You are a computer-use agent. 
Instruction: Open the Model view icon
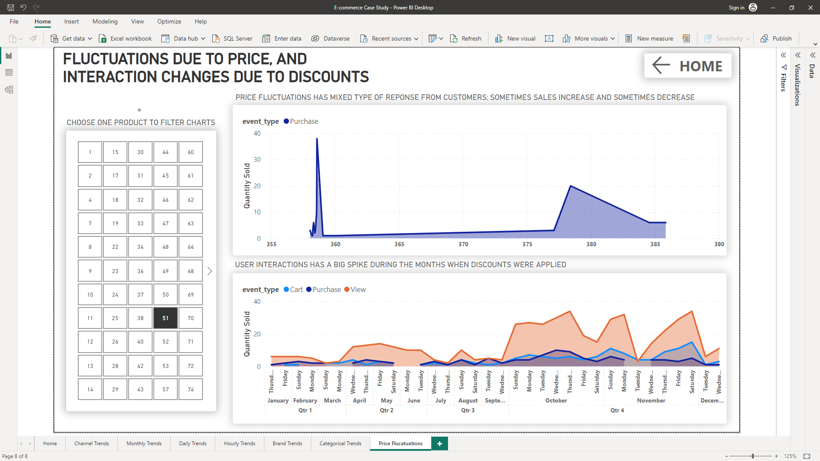(x=9, y=90)
